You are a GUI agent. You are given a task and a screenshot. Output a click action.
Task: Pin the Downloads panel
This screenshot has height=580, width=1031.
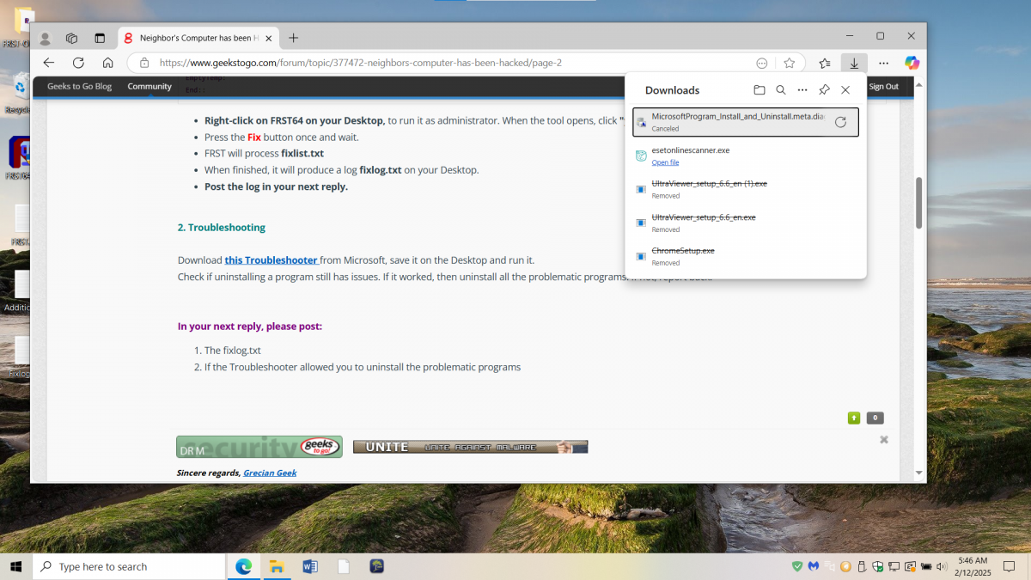[x=824, y=90]
